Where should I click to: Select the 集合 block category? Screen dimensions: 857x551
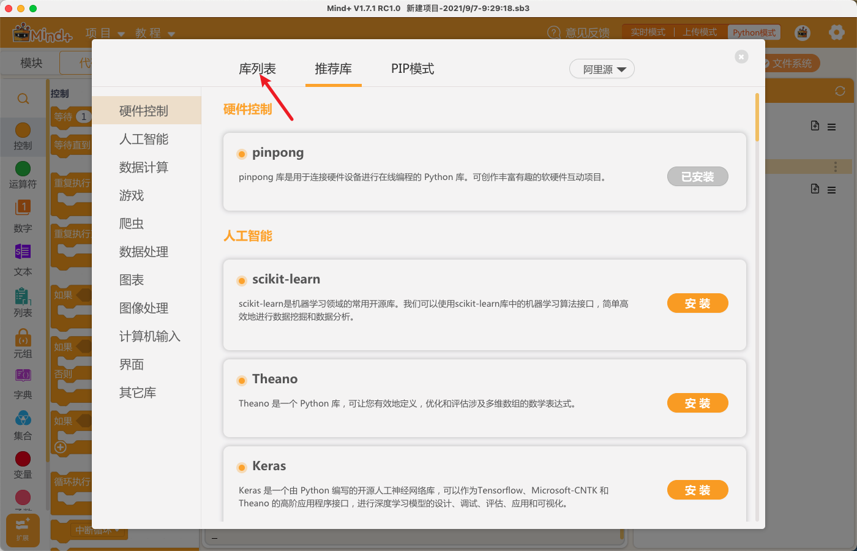(23, 425)
